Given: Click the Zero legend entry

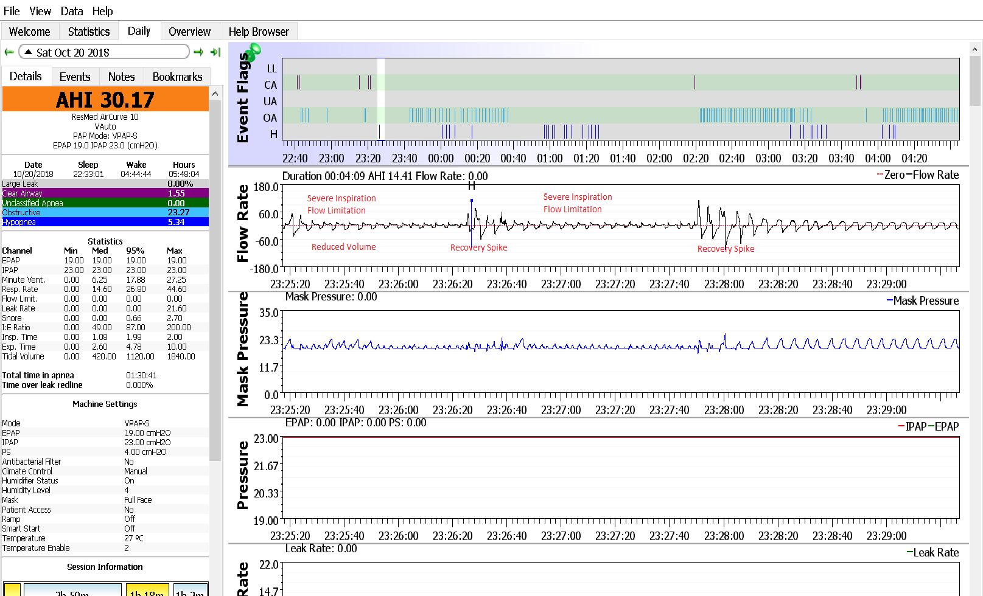Looking at the screenshot, I should (890, 175).
